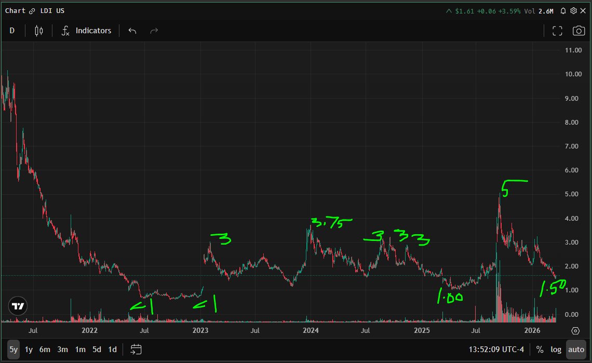Toggle log scale mode
Image resolution: width=592 pixels, height=363 pixels.
click(556, 349)
